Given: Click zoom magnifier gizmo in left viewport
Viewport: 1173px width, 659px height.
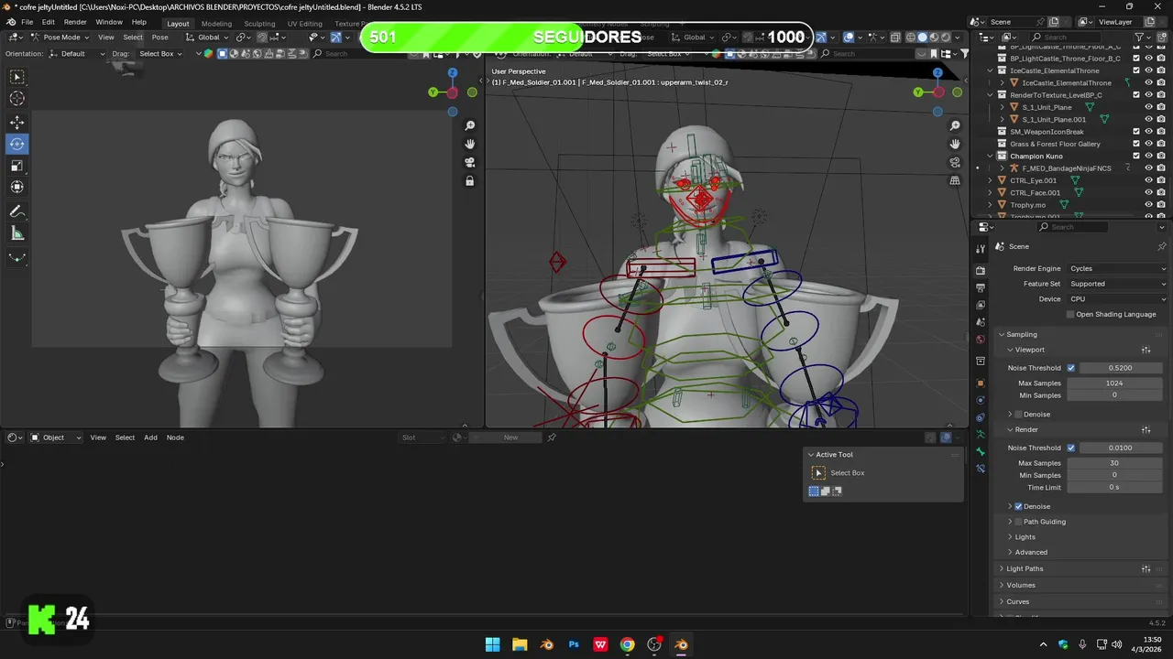Looking at the screenshot, I should (470, 125).
